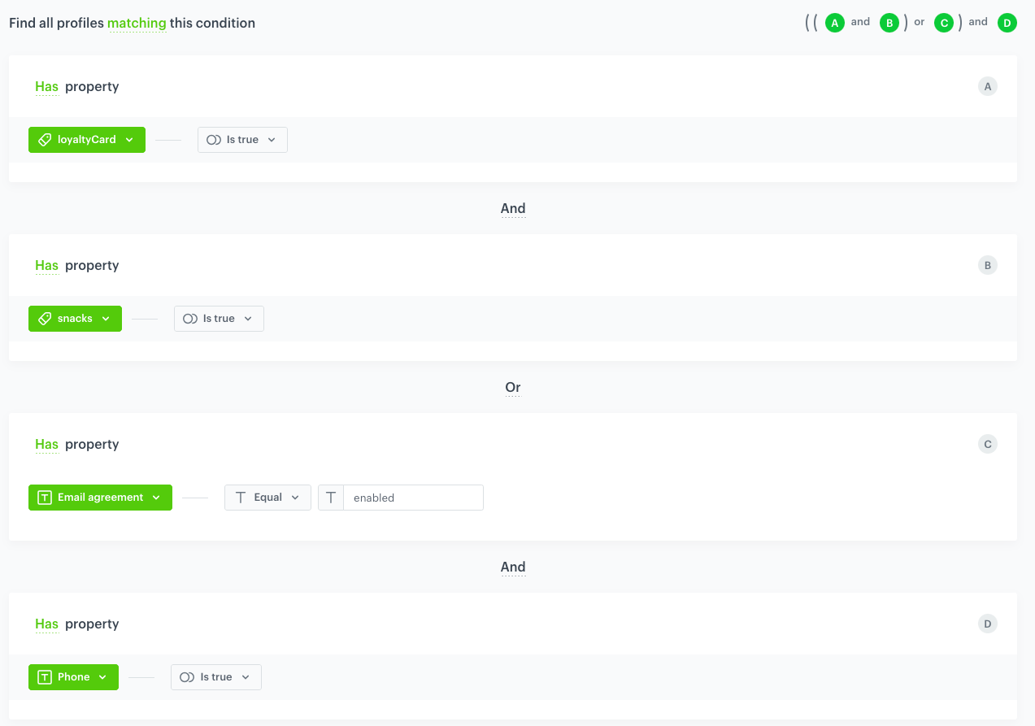
Task: Open 'Is true' dropdown for Phone property
Action: (x=216, y=677)
